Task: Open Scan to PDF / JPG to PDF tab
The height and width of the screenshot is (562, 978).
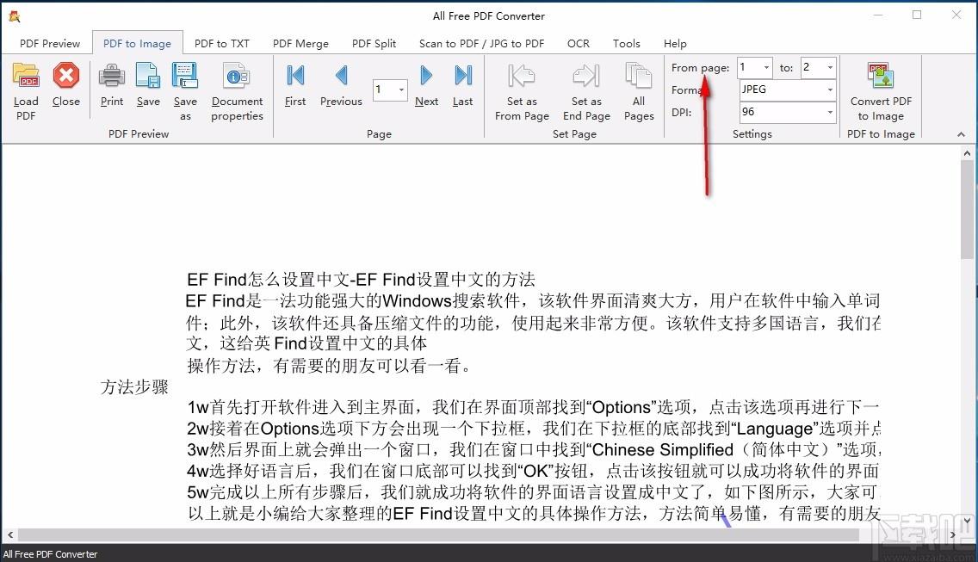Action: [x=481, y=44]
